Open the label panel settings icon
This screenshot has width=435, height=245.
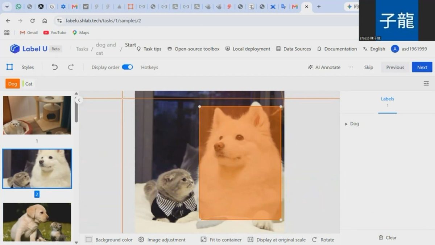[x=426, y=83]
